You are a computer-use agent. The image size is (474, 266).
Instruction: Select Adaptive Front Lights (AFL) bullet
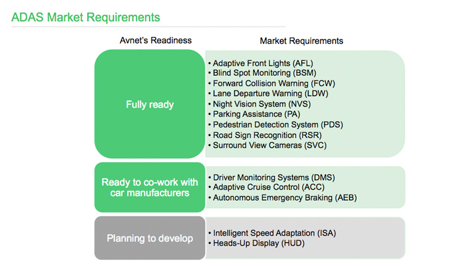click(x=264, y=63)
